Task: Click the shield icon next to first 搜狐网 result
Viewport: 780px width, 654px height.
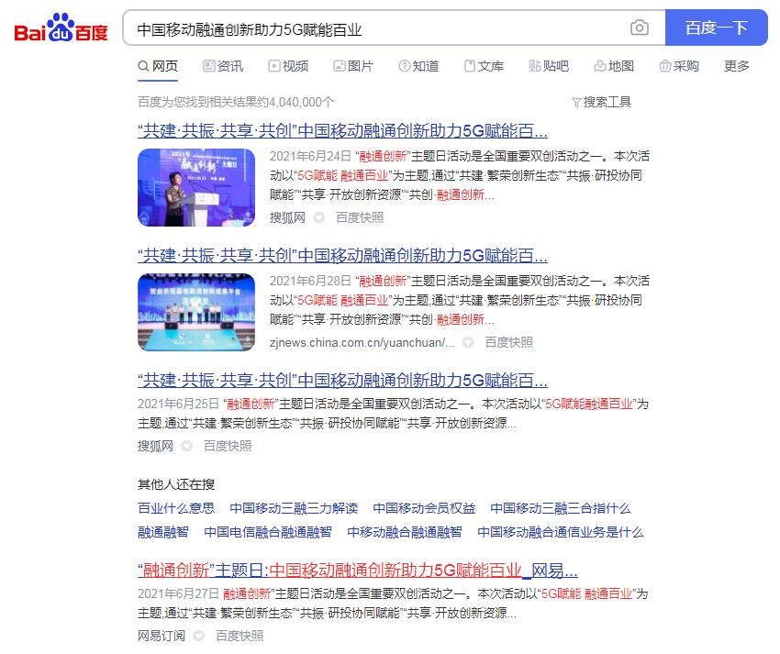Action: 319,217
